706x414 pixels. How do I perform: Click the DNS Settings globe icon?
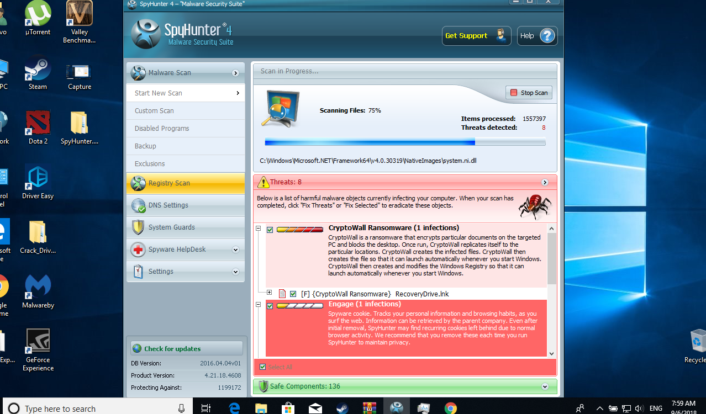pos(138,205)
